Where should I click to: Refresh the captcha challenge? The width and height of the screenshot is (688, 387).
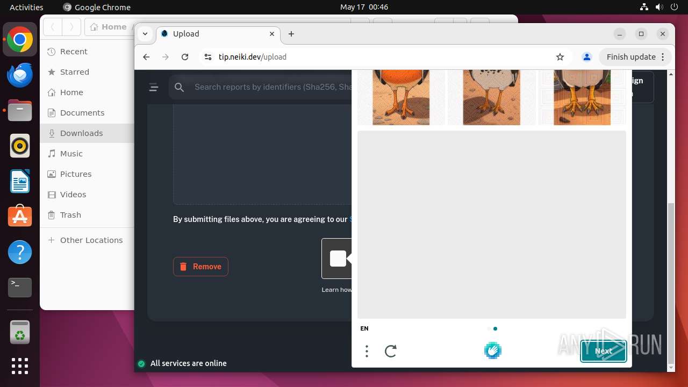pyautogui.click(x=391, y=352)
